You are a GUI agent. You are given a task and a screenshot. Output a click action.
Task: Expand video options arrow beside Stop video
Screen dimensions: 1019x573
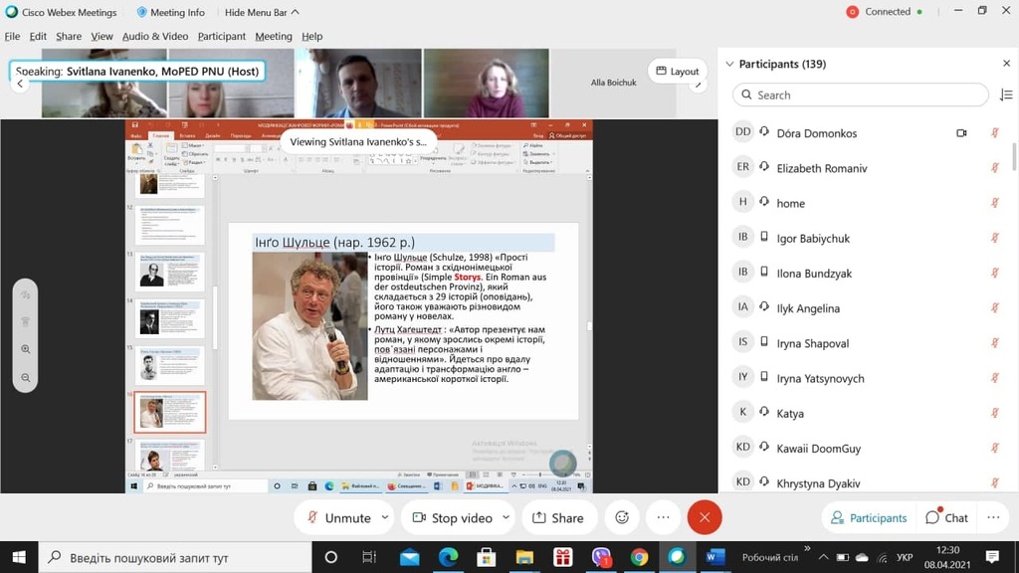506,517
